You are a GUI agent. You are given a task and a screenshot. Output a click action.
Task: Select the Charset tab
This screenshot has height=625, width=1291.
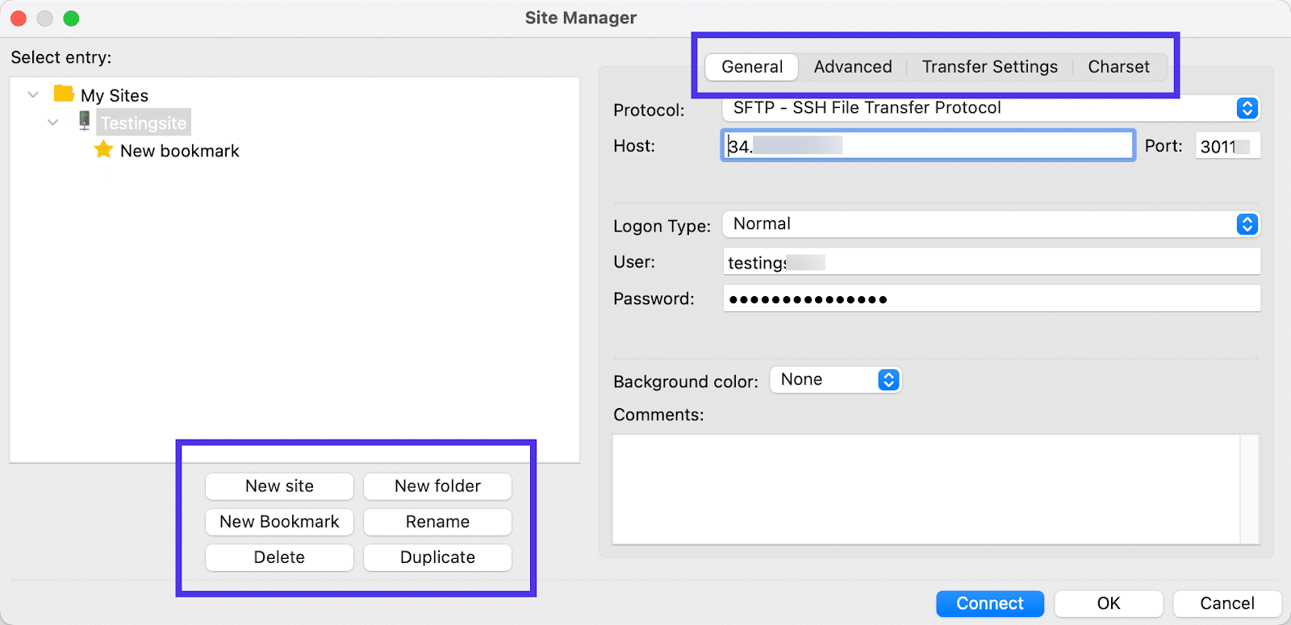(x=1118, y=67)
